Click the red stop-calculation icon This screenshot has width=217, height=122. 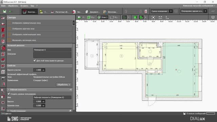146,11
